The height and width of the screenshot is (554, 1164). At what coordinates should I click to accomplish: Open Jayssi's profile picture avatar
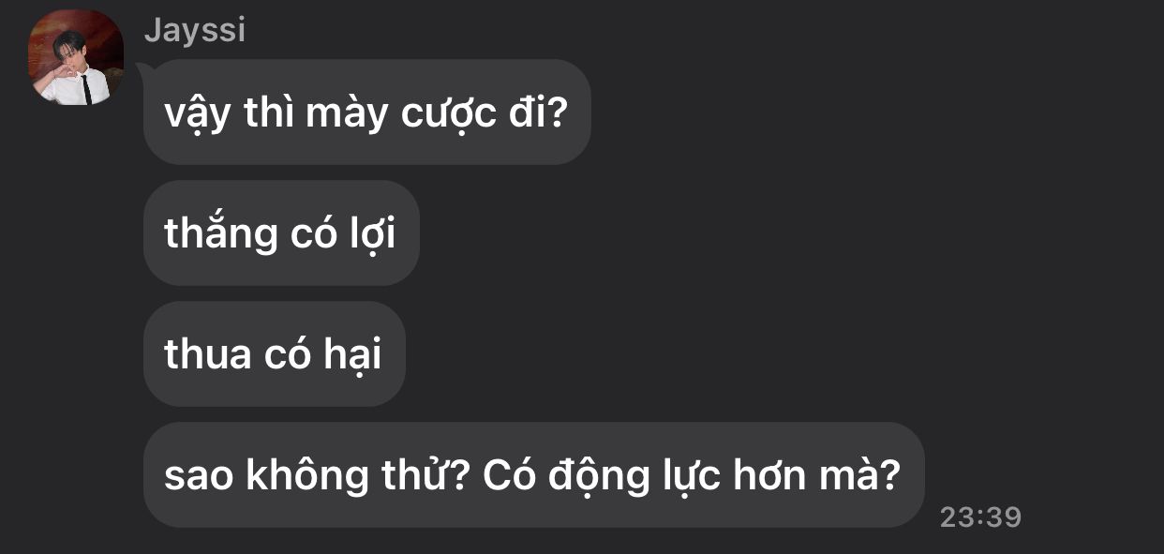pos(76,57)
